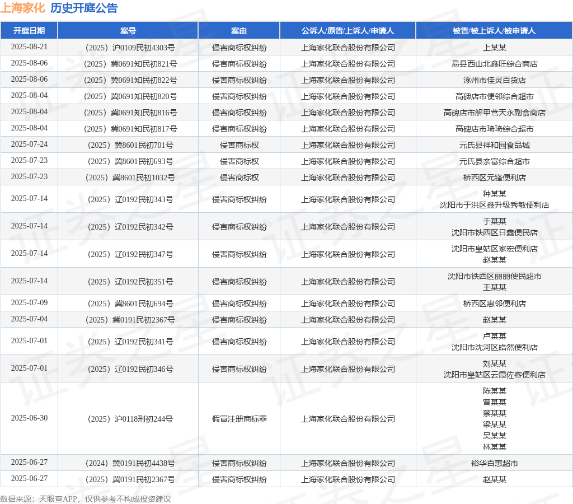Viewport: 573px width, 504px height.
Task: Select defendant 于某某
Action: [495, 221]
